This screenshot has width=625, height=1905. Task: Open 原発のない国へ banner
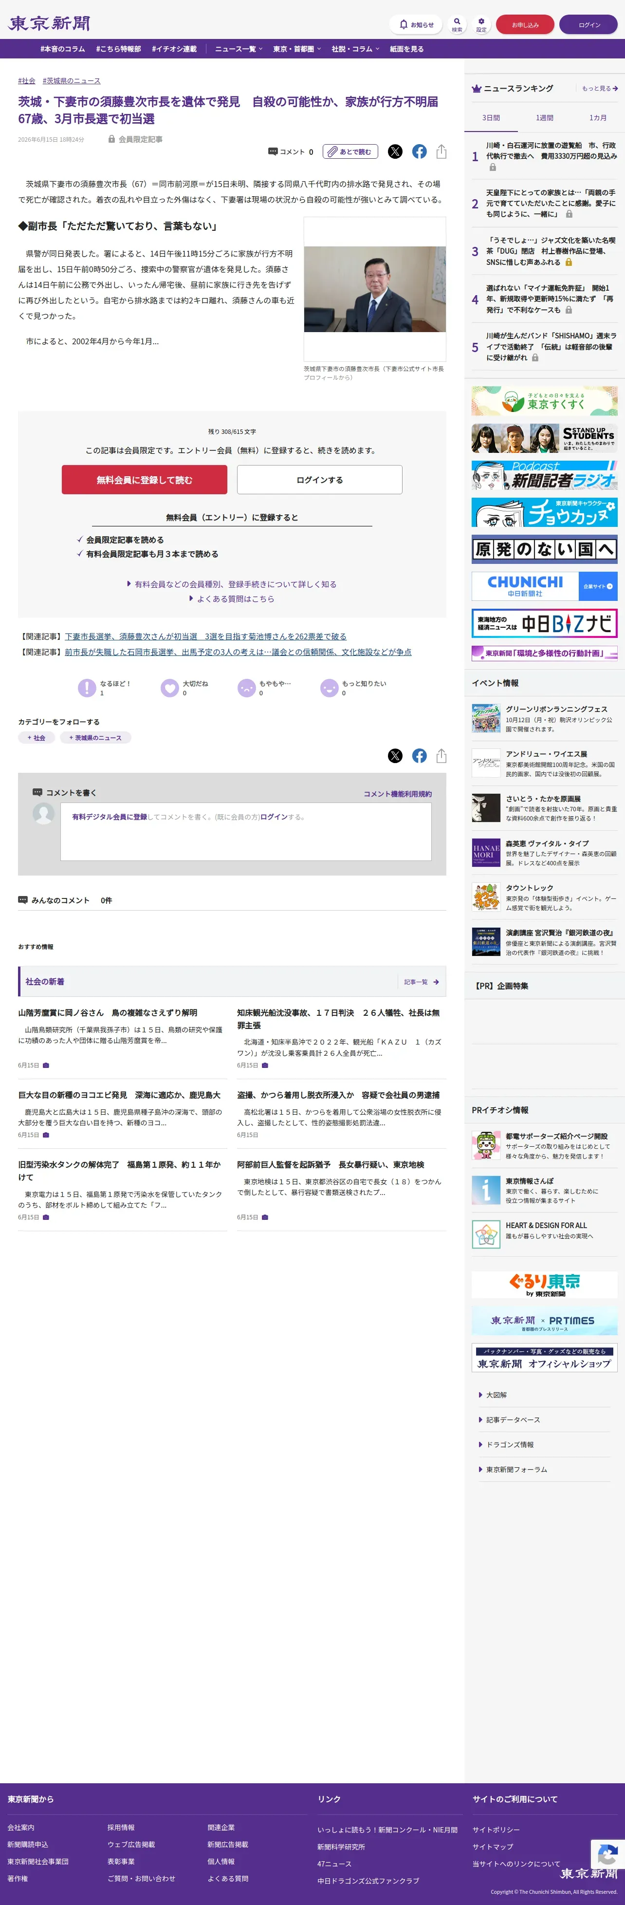pos(544,549)
